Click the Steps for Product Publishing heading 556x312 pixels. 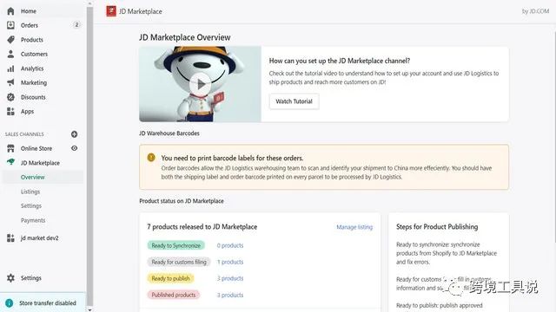click(x=437, y=227)
